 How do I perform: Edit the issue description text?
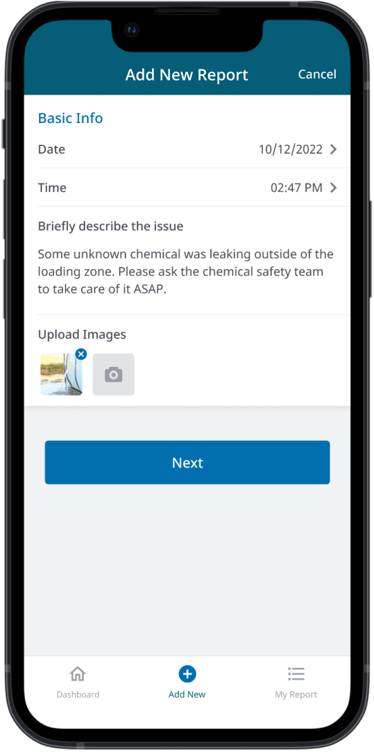(186, 272)
